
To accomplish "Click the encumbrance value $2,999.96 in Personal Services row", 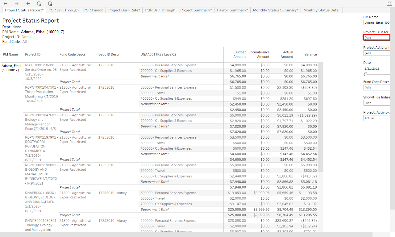I will (x=261, y=193).
